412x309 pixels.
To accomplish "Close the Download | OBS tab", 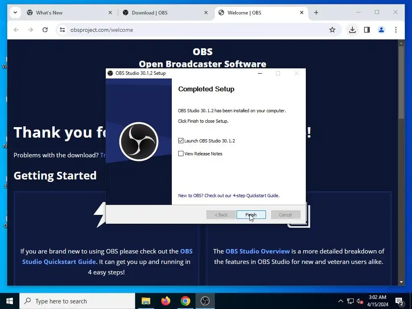I will (206, 12).
